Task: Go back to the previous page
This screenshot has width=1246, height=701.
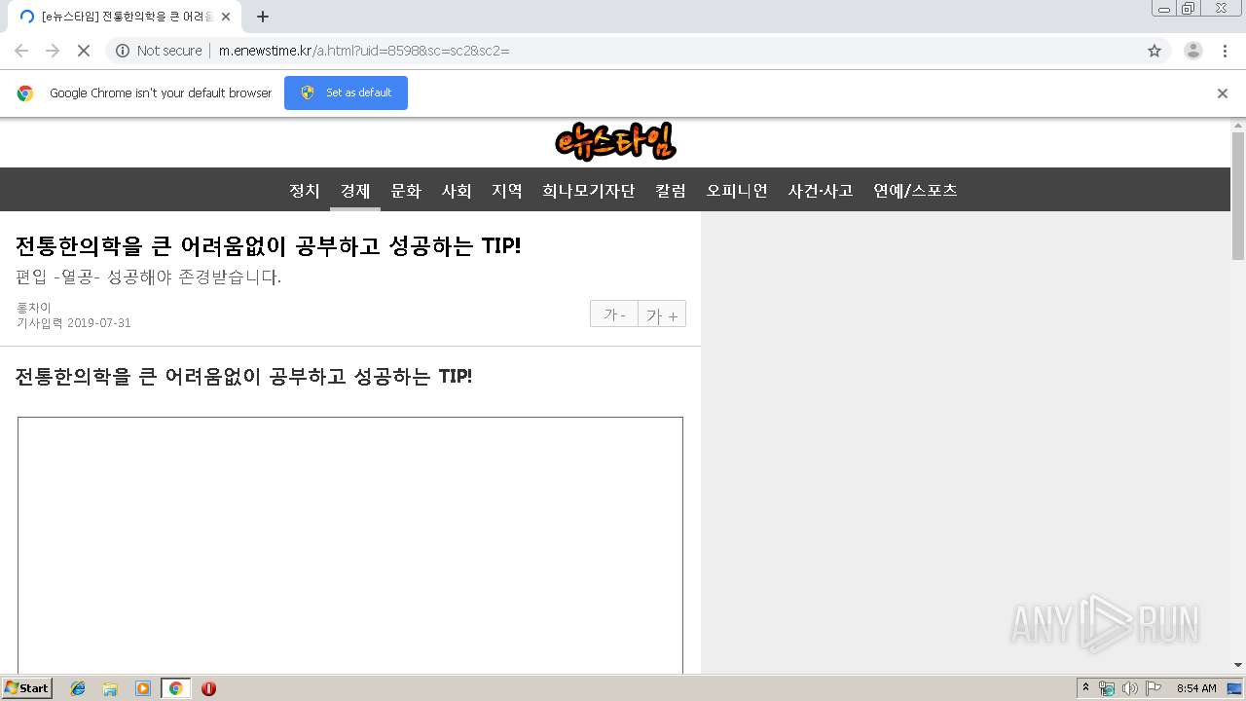Action: tap(21, 51)
